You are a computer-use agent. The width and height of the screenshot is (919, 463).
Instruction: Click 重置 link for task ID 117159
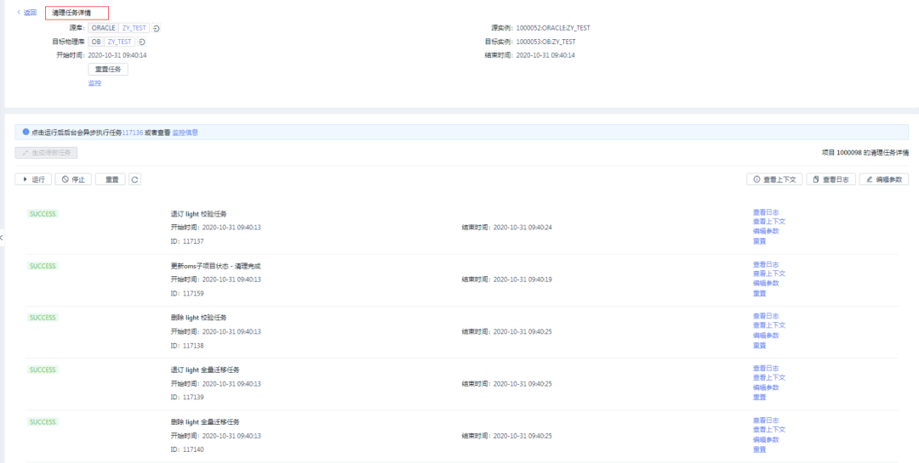point(760,293)
